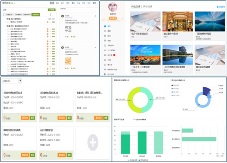Click the orange button on the first assignment card

coord(25,118)
